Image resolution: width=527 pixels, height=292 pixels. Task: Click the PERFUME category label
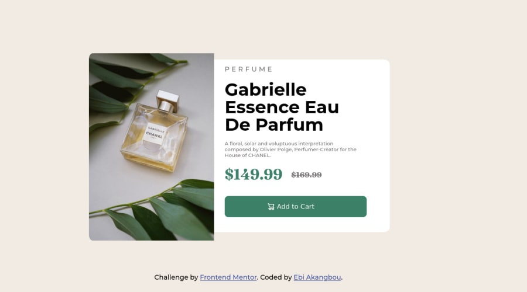pos(249,69)
